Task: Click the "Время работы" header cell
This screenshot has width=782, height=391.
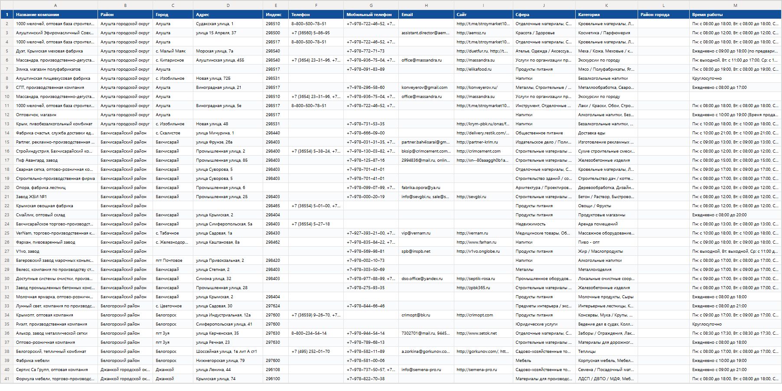Action: (735, 15)
